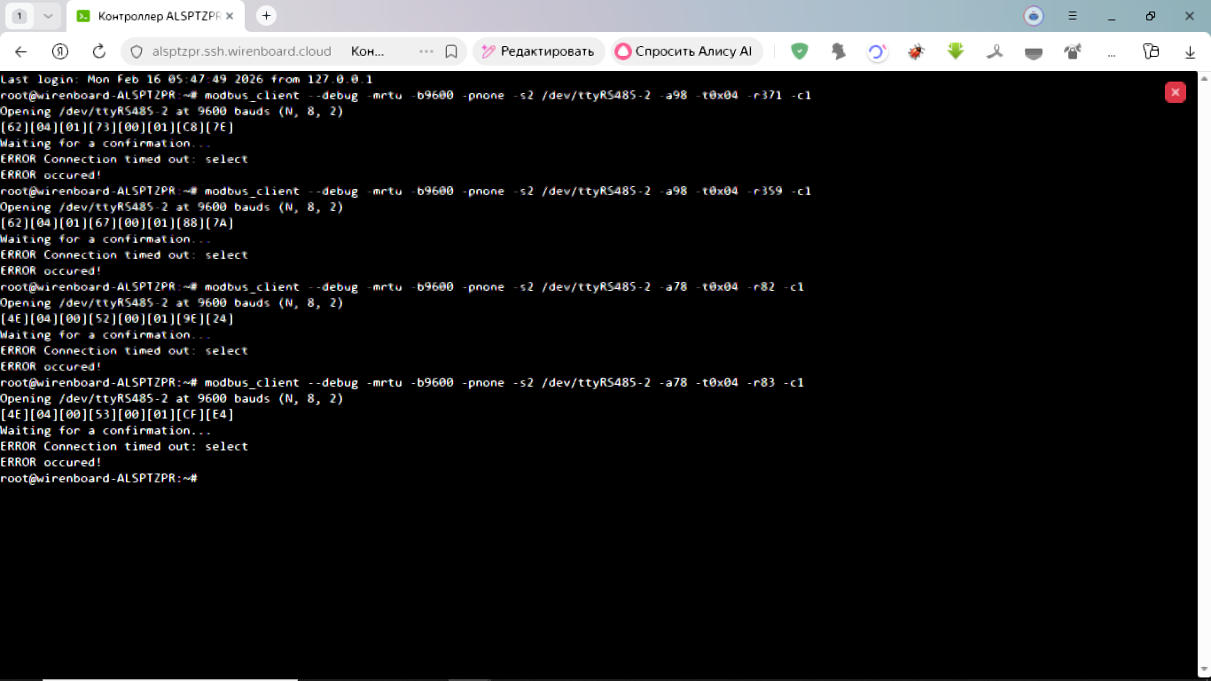The image size is (1211, 681).
Task: Open a new tab with plus button
Action: [x=266, y=16]
